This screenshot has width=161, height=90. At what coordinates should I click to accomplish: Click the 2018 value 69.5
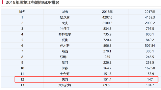106,85
